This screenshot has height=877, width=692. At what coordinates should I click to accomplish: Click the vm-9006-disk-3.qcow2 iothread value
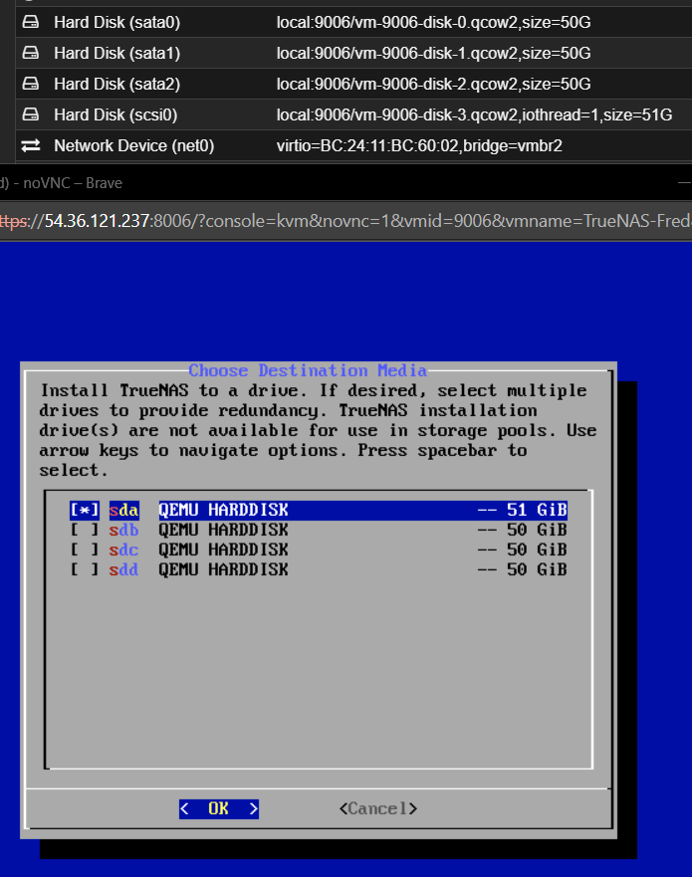(474, 114)
